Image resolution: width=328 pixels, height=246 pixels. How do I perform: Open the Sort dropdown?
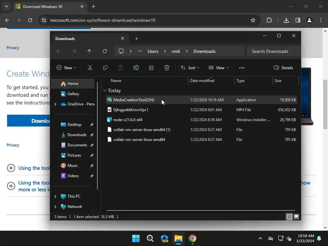pos(190,68)
